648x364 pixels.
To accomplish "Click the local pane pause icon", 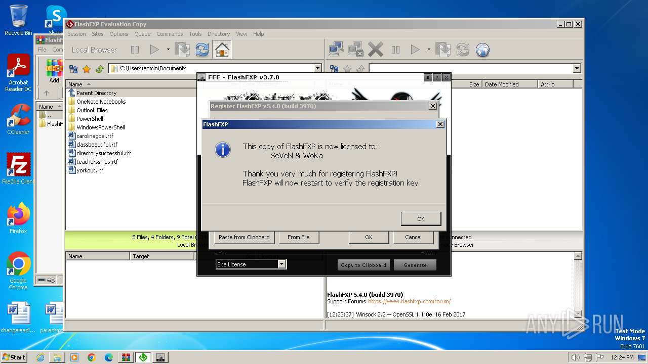I will coord(135,50).
